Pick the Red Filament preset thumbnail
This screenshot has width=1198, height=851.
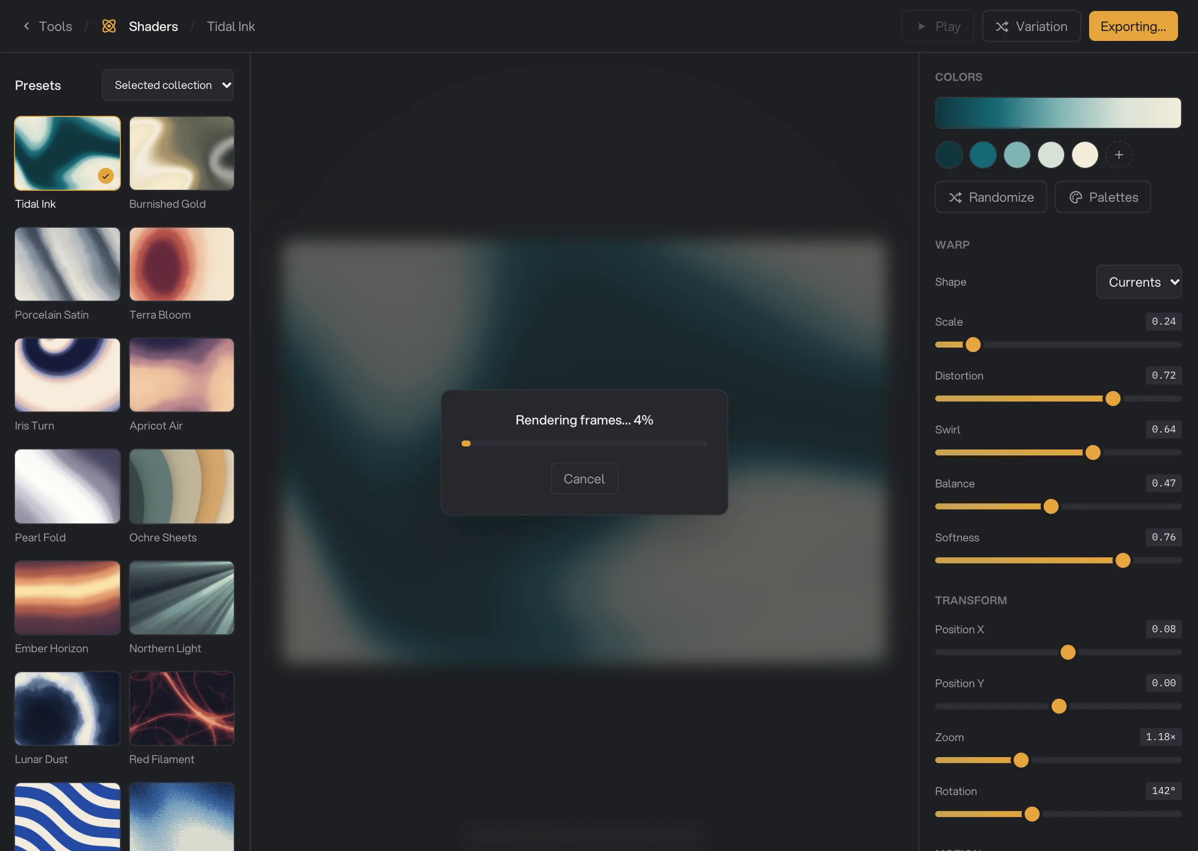pyautogui.click(x=181, y=709)
